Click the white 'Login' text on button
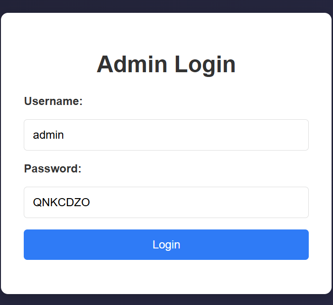Screen dimensions: 333x305 pos(166,245)
